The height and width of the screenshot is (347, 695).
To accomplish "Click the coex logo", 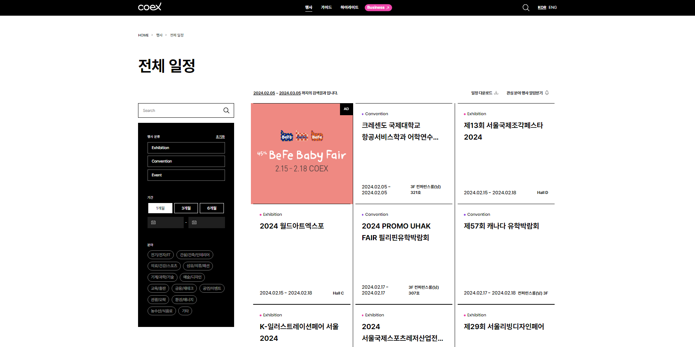I will 150,7.
